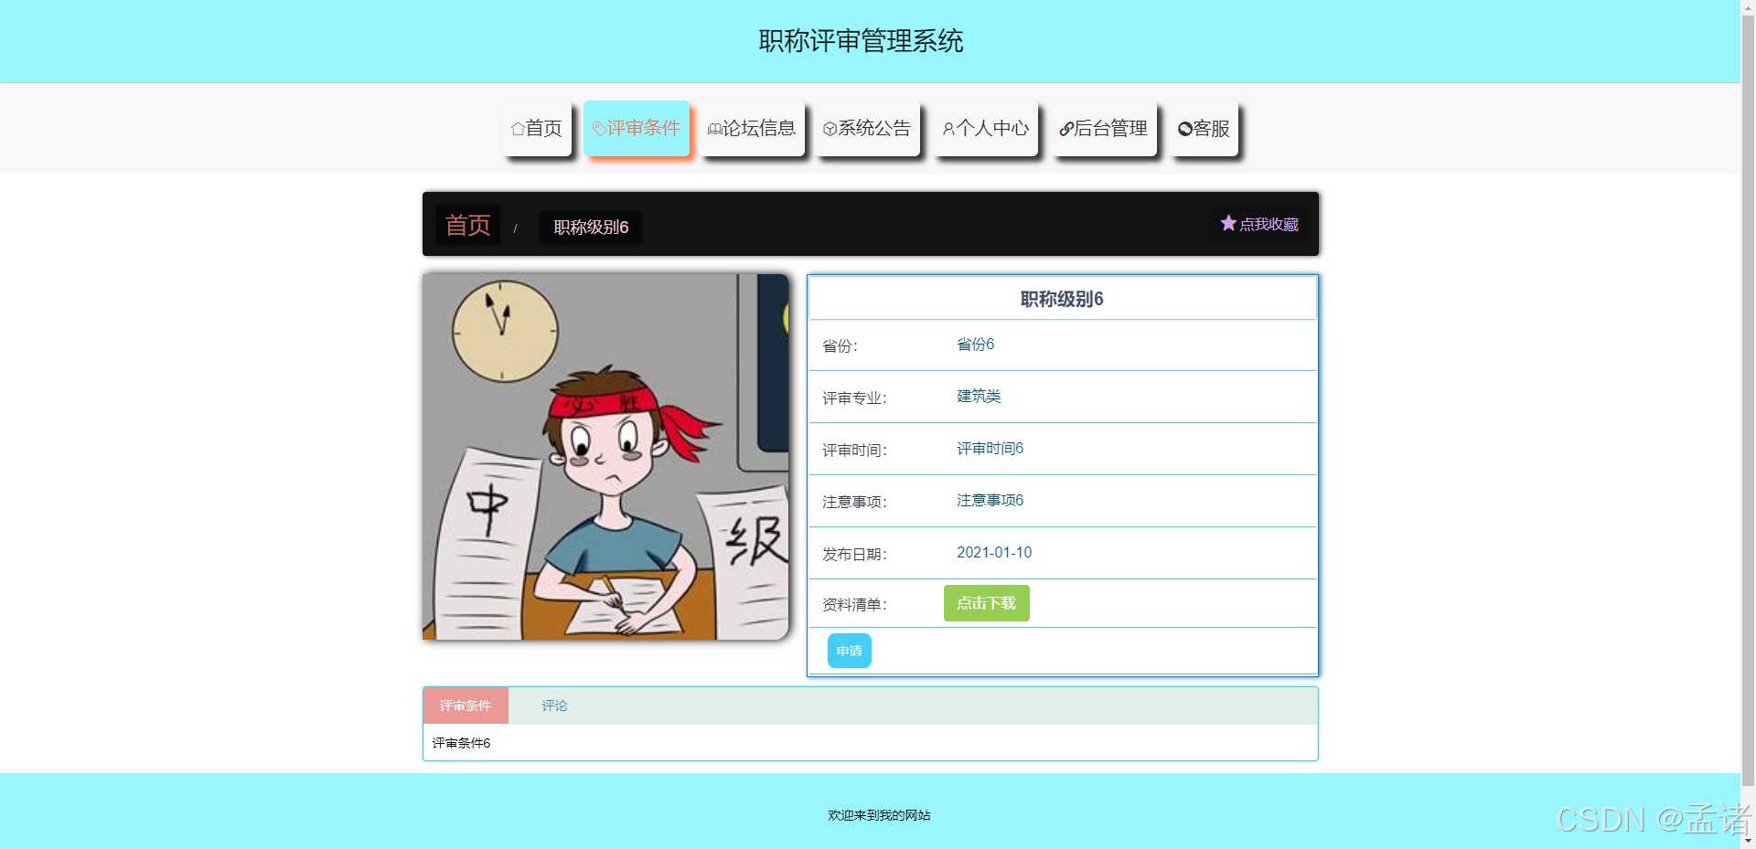1756x849 pixels.
Task: Click the 首页 breadcrumb link
Action: [x=467, y=225]
